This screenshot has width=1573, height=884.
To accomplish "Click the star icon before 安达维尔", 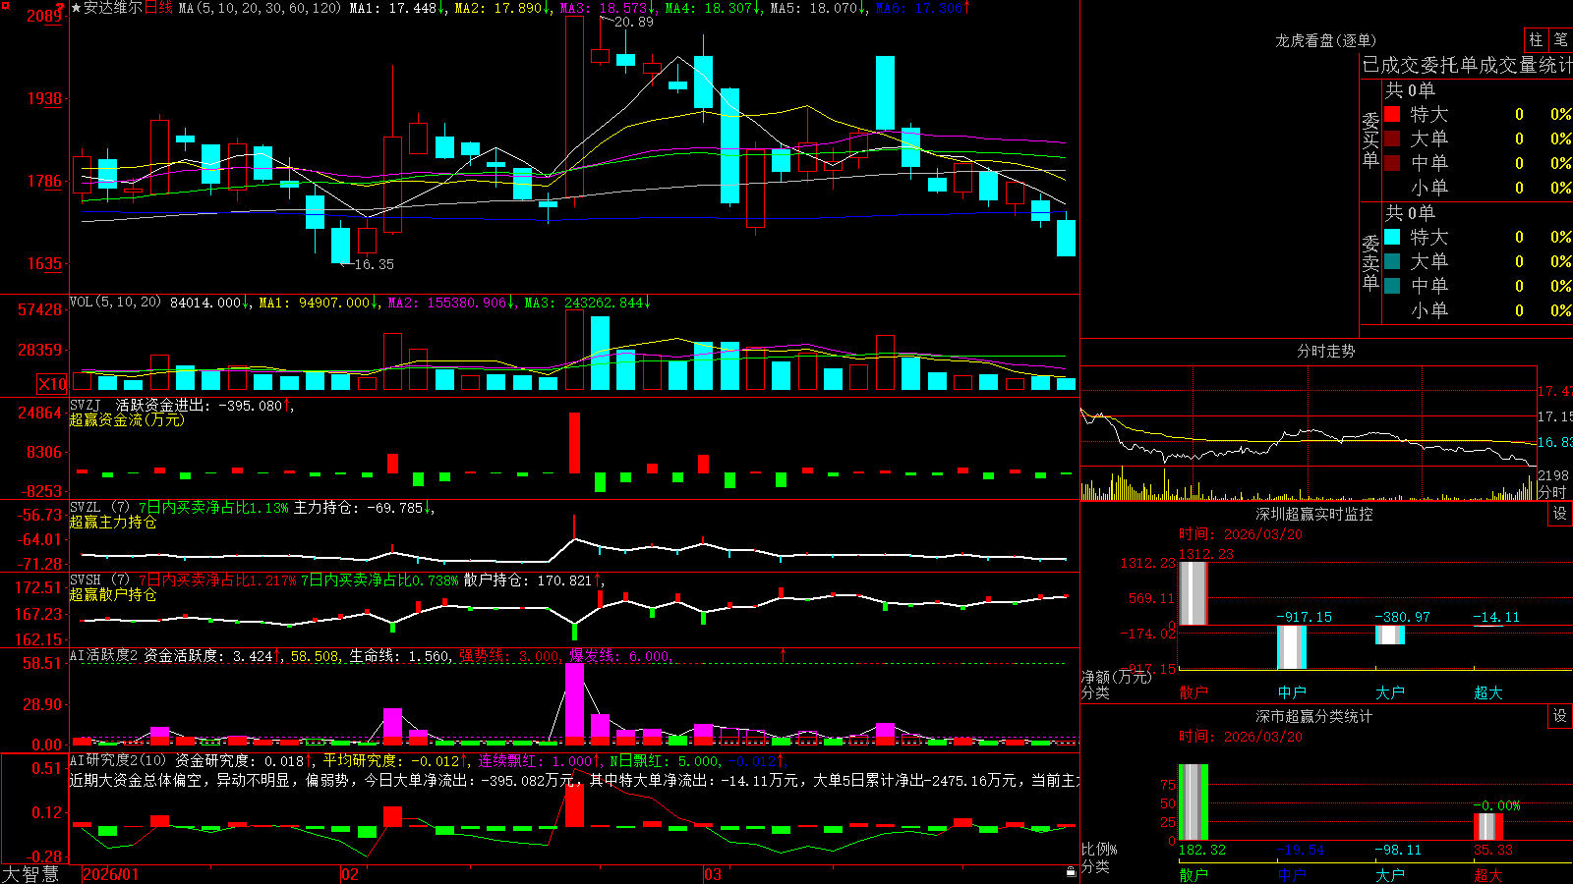I will point(77,8).
